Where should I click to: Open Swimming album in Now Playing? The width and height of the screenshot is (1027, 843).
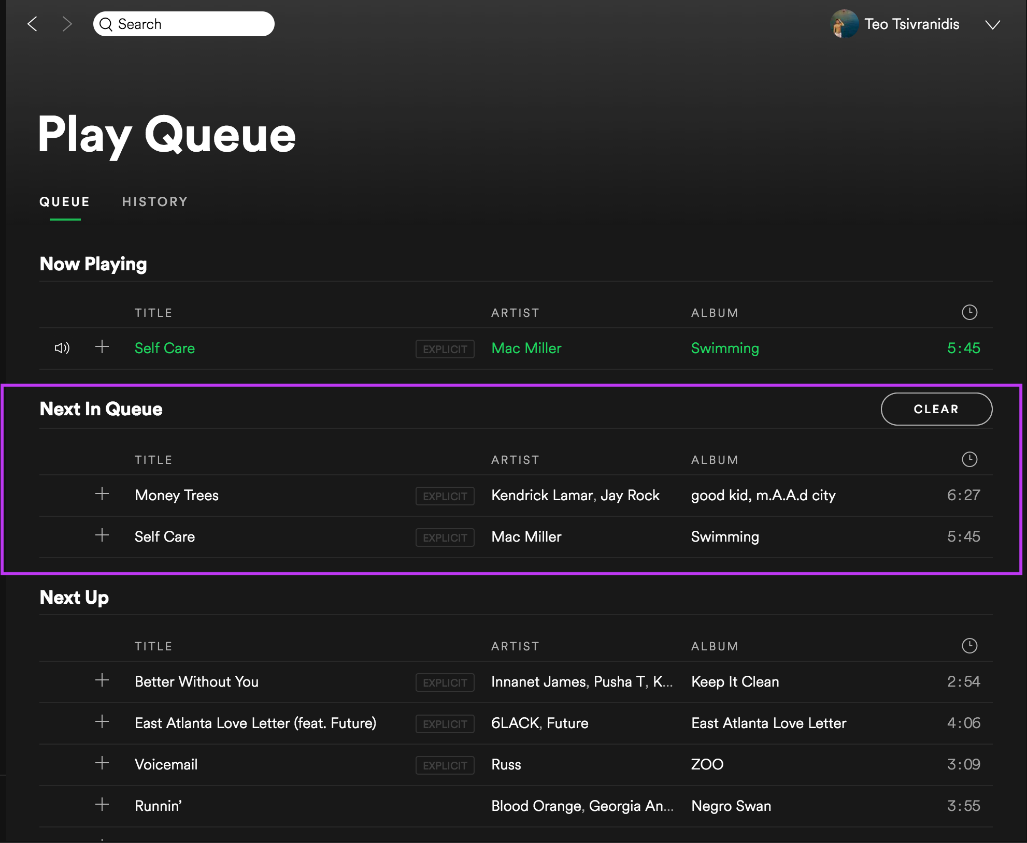(725, 348)
